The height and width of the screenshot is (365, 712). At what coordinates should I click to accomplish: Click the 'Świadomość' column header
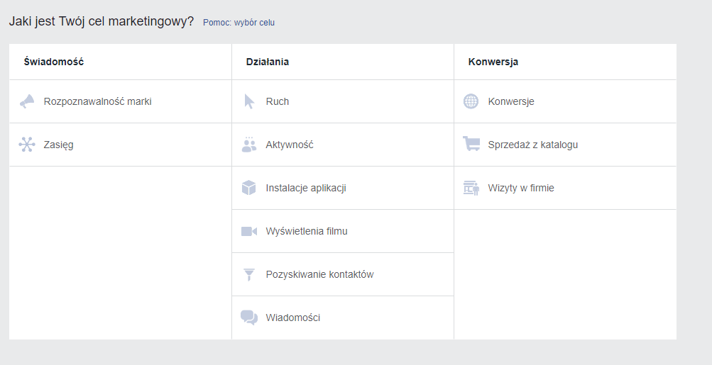pyautogui.click(x=54, y=62)
